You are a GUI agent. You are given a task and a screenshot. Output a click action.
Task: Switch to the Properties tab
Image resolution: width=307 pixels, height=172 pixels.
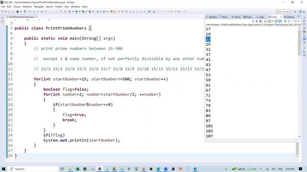click(x=224, y=17)
